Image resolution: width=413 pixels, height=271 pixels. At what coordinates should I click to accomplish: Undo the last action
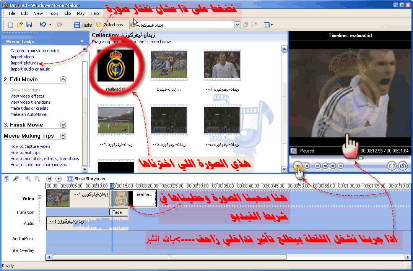[43, 25]
